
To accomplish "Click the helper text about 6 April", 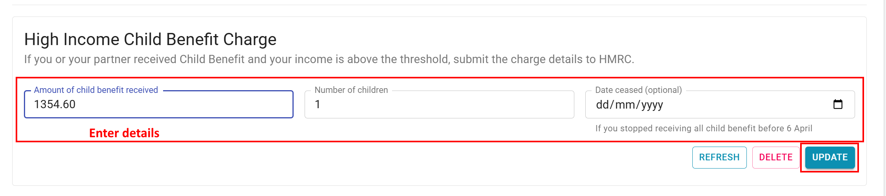I will [704, 128].
